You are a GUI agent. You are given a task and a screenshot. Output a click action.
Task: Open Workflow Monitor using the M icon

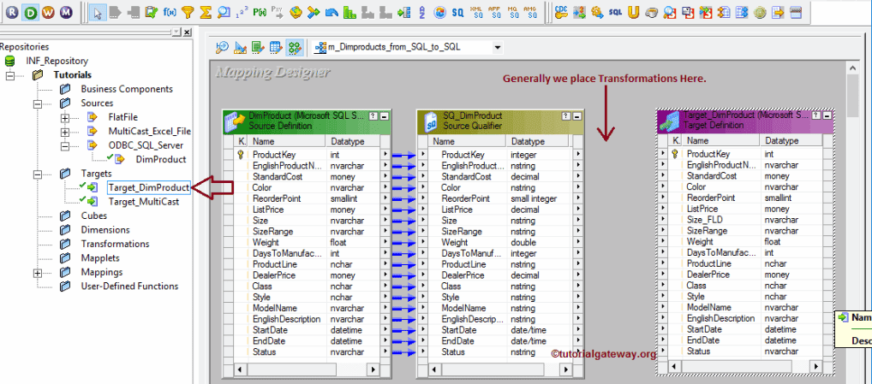(x=67, y=12)
